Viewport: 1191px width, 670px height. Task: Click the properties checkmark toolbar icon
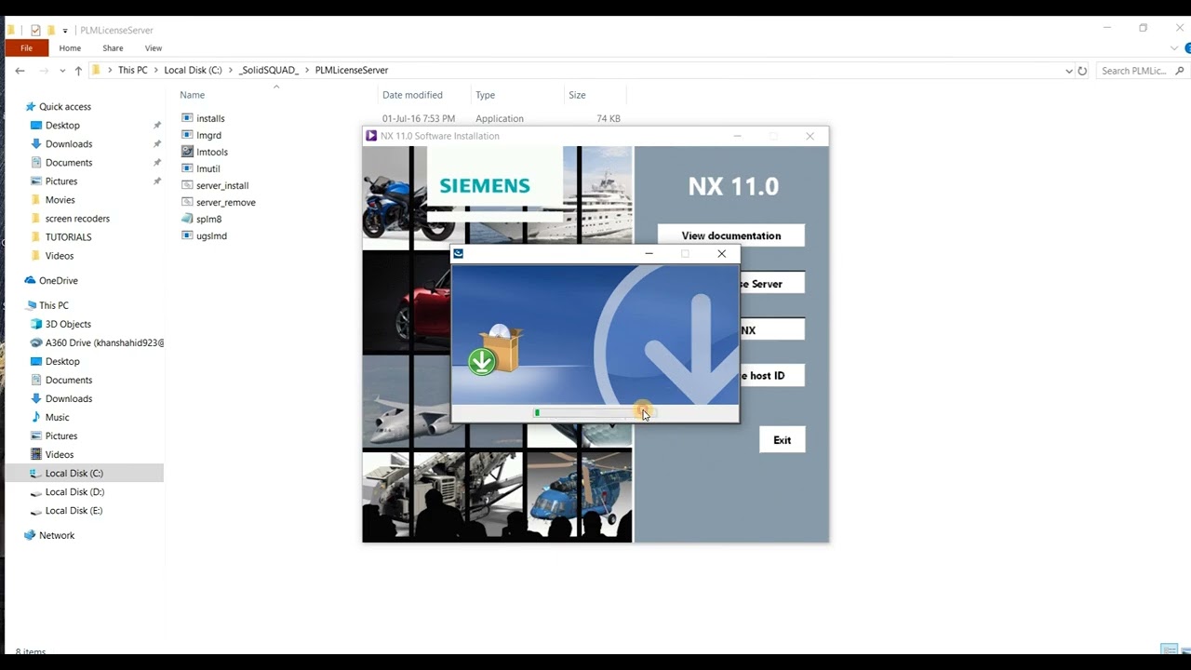pos(35,30)
